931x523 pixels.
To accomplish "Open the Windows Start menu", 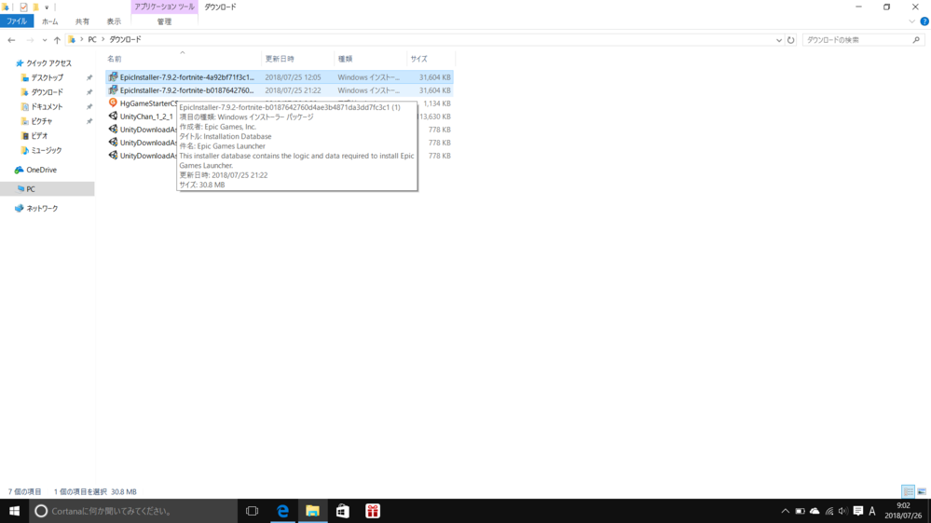I will point(14,511).
